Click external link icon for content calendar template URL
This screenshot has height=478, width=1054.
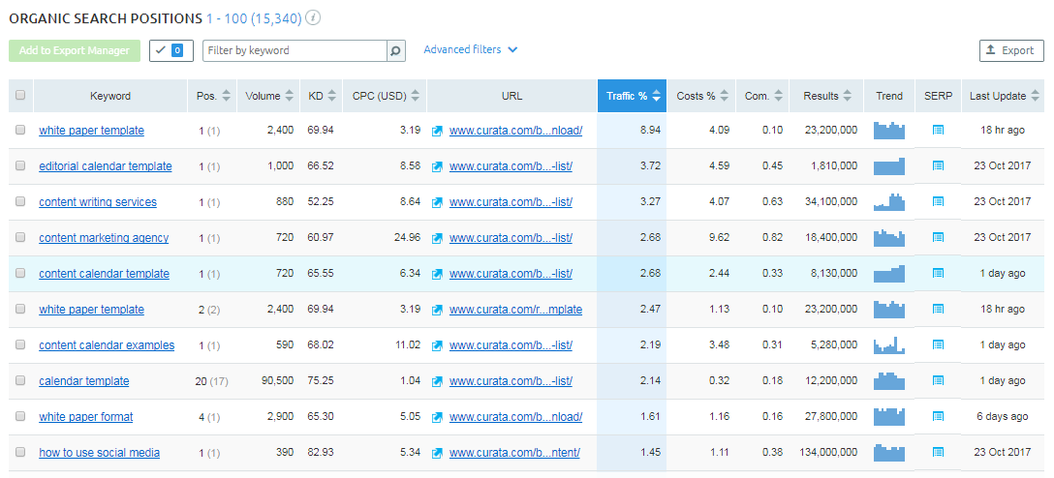pos(437,274)
